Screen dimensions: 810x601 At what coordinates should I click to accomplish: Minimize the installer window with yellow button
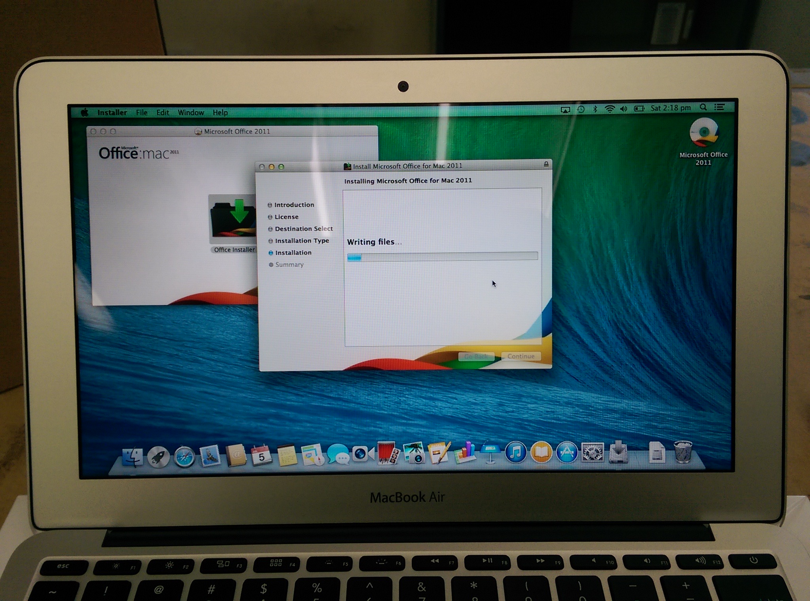coord(271,167)
